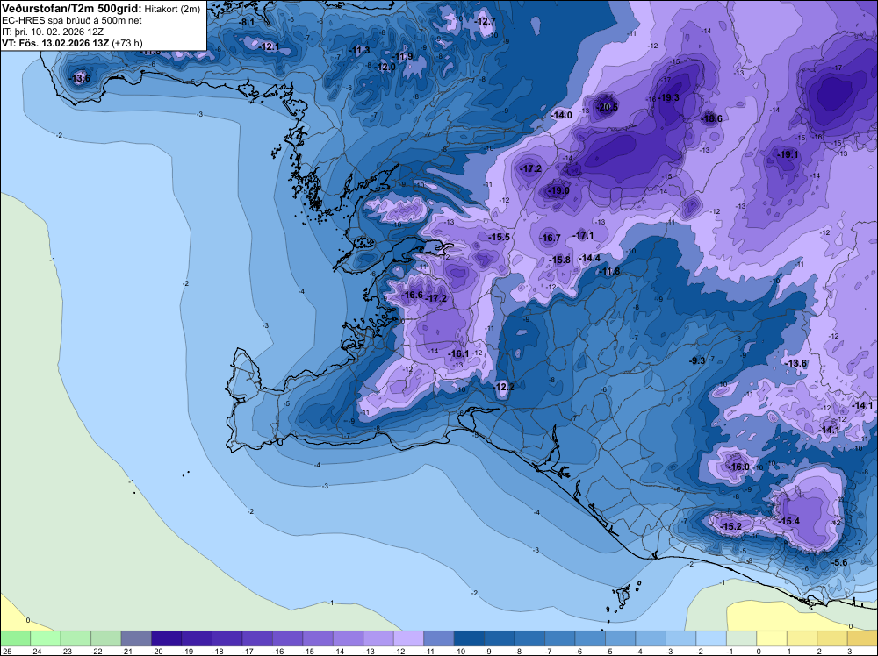The image size is (878, 656).
Task: Click the title text Veðurstofan/T2m 500grid
Action: click(72, 9)
